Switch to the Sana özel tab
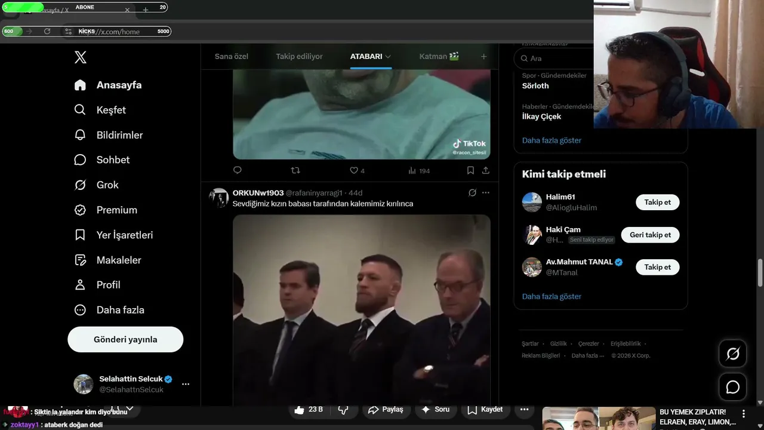The image size is (764, 430). click(x=232, y=56)
